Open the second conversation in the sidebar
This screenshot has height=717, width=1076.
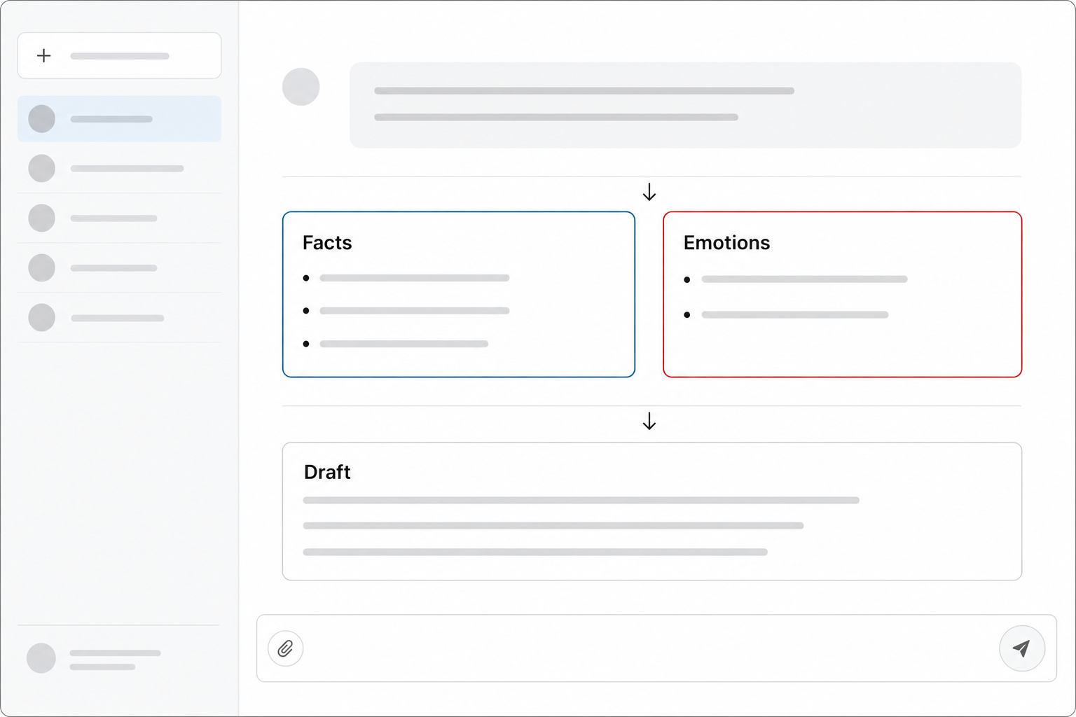point(119,169)
